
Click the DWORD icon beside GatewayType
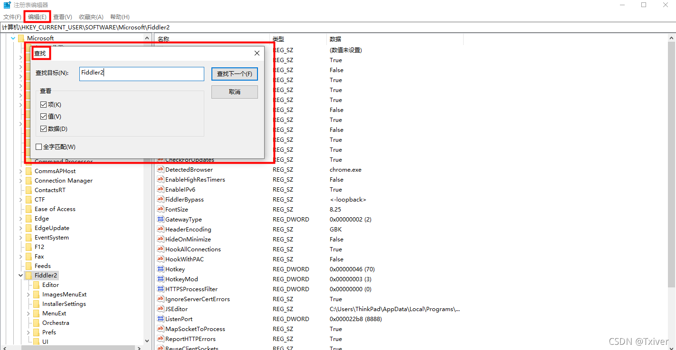point(161,219)
